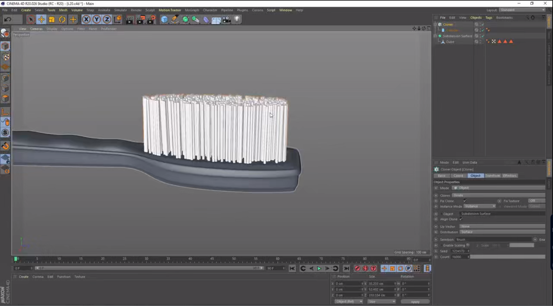Screen dimensions: 553x306
Task: Select the Scale tool
Action: [51, 19]
